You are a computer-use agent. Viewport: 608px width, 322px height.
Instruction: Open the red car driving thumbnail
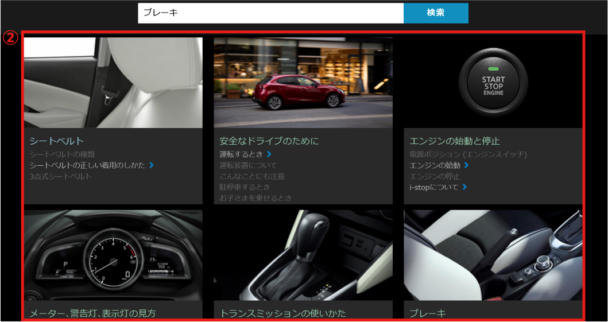point(303,83)
